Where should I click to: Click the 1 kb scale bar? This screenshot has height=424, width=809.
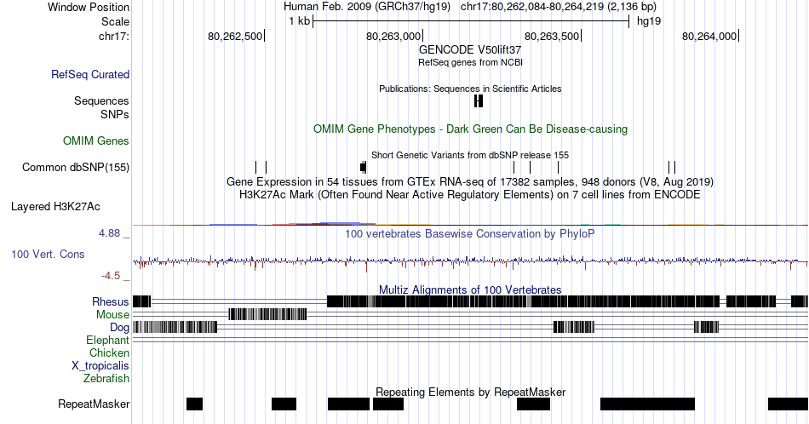tap(471, 21)
